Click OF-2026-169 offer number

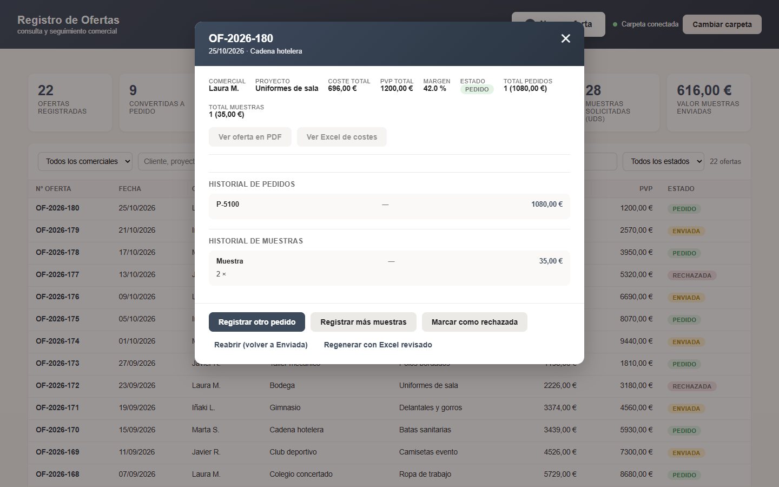pos(57,452)
